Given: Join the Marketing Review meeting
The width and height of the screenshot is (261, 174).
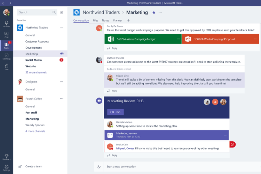Looking at the screenshot, I should pyautogui.click(x=115, y=112).
